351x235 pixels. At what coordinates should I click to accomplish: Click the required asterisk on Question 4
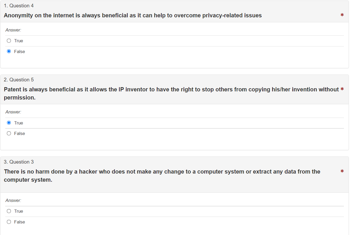(x=342, y=15)
